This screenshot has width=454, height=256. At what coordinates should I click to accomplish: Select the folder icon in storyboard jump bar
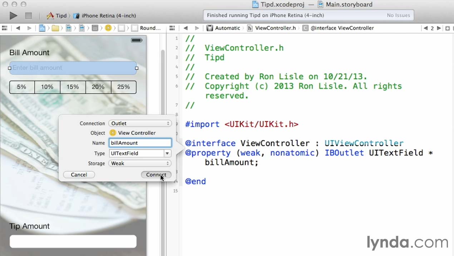pos(55,28)
